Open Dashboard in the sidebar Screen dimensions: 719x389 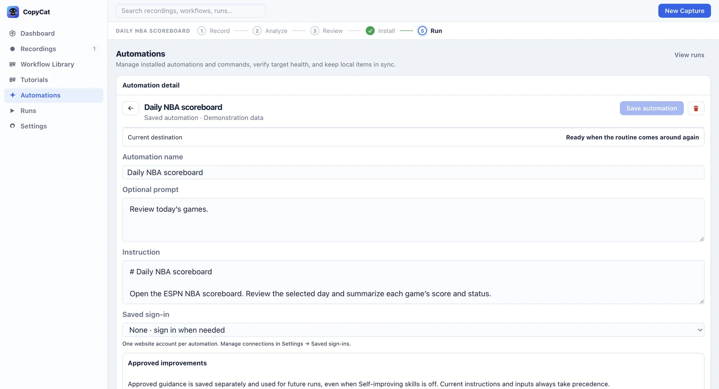53,33
